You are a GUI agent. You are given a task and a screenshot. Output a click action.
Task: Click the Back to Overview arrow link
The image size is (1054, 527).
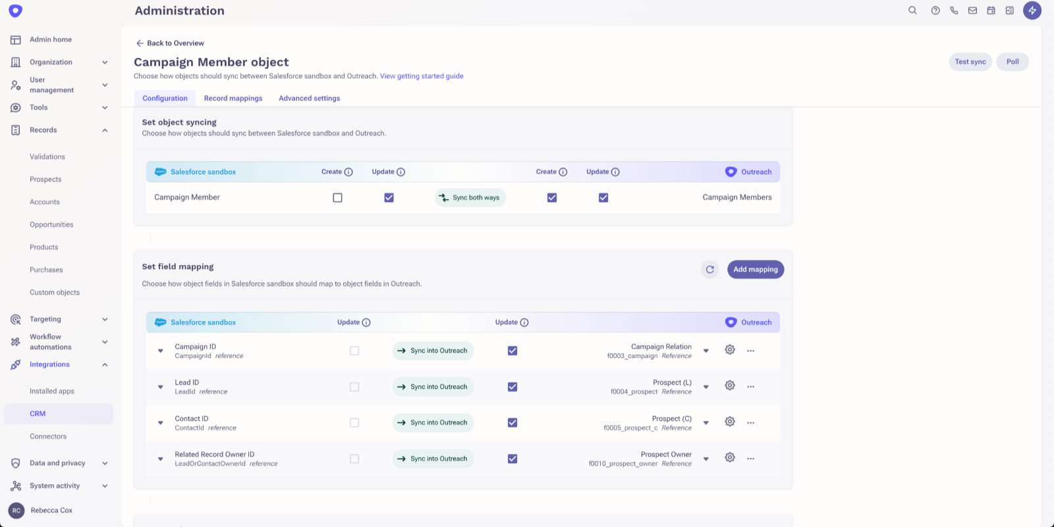pyautogui.click(x=170, y=43)
